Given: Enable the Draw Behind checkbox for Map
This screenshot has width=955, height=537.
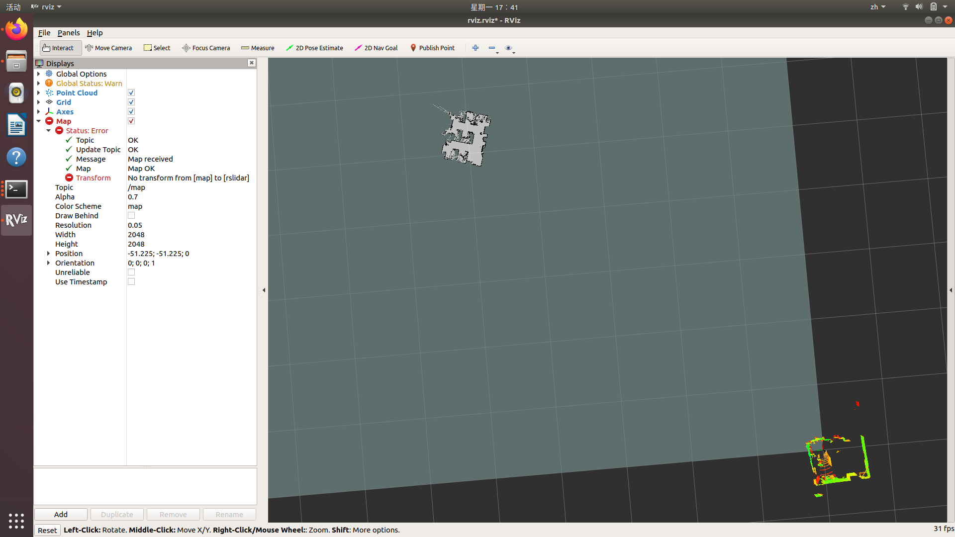Looking at the screenshot, I should 131,216.
